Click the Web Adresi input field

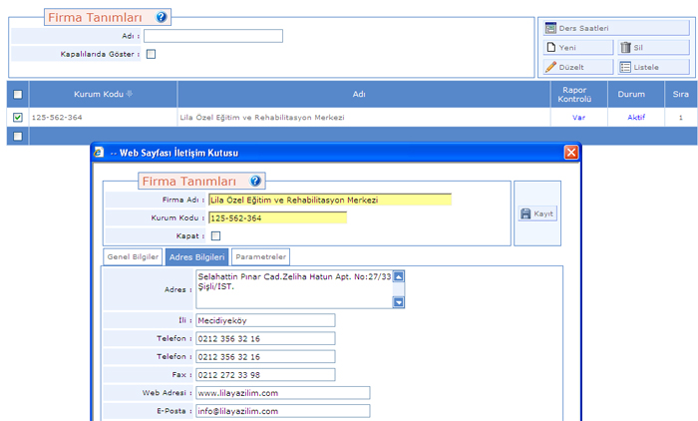282,393
